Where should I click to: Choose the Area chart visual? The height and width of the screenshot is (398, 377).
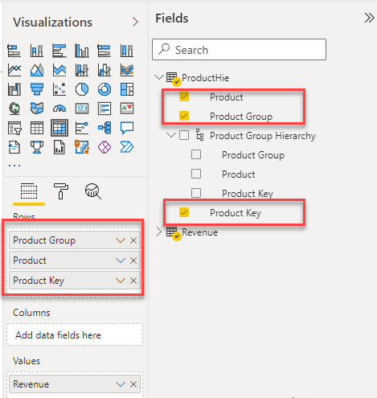coord(37,70)
